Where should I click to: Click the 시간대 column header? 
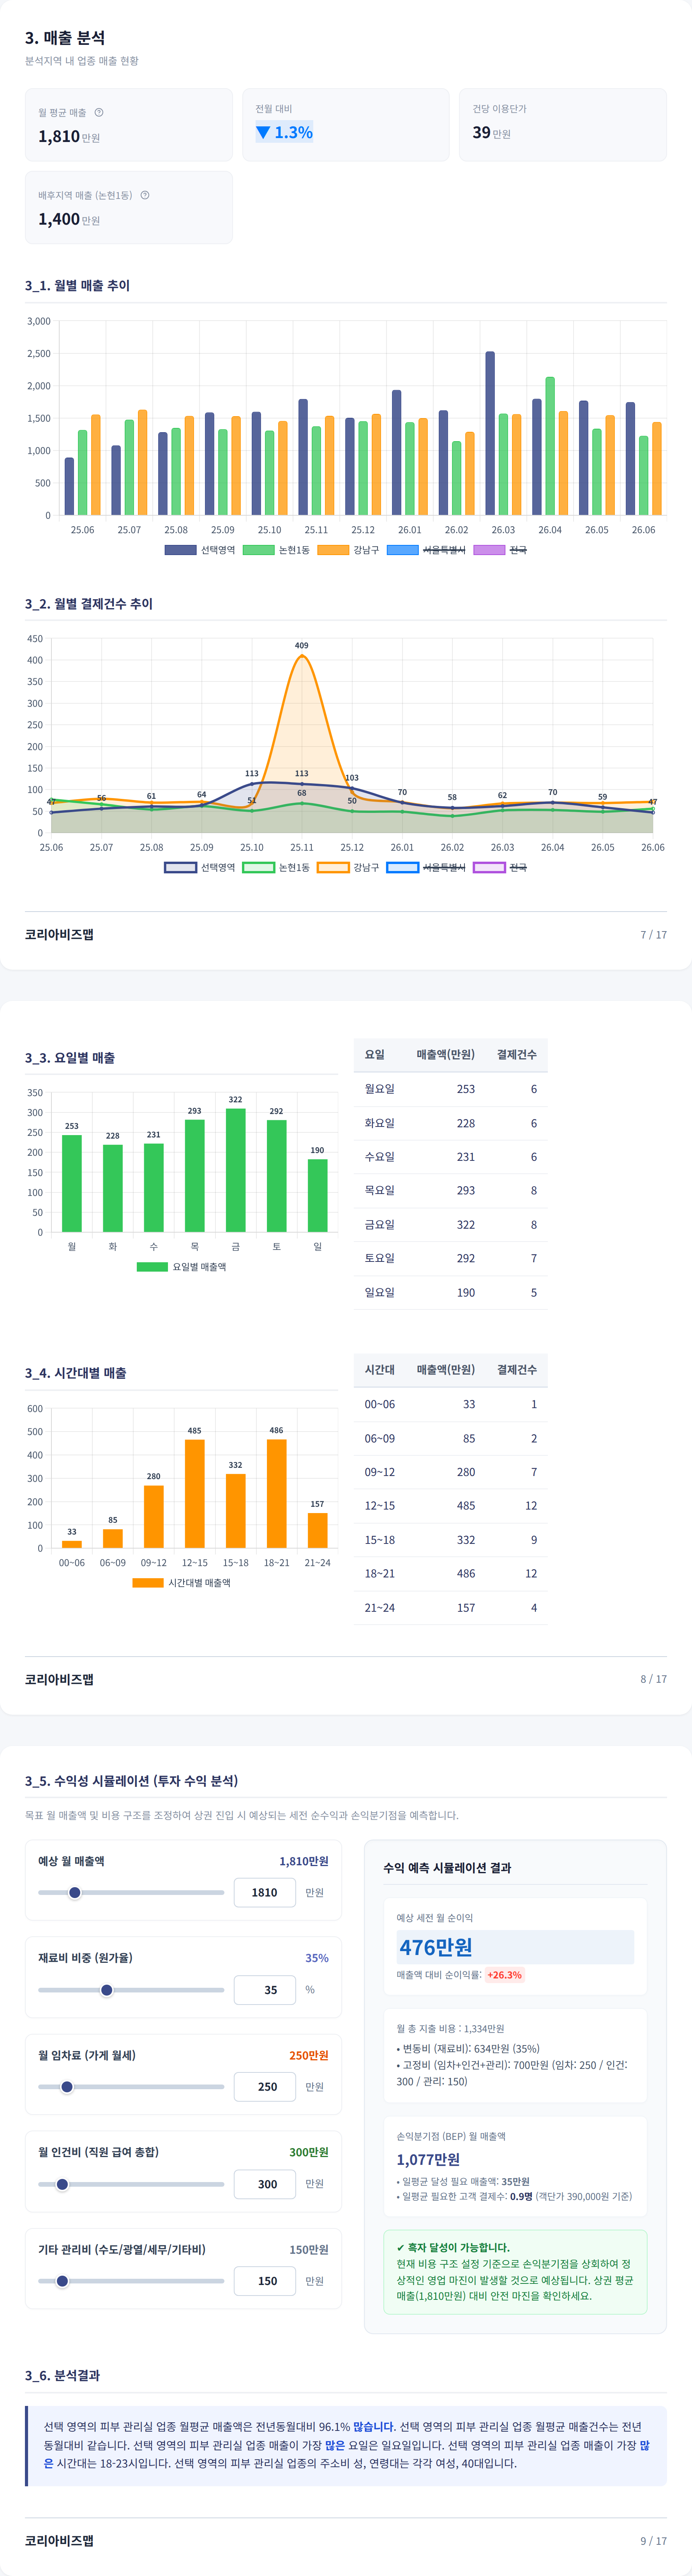point(380,1370)
